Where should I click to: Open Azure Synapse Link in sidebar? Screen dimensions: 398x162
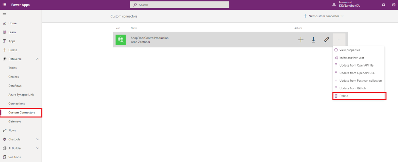21,95
